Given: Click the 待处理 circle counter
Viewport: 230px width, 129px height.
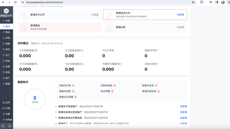Looking at the screenshot, I should (35, 99).
